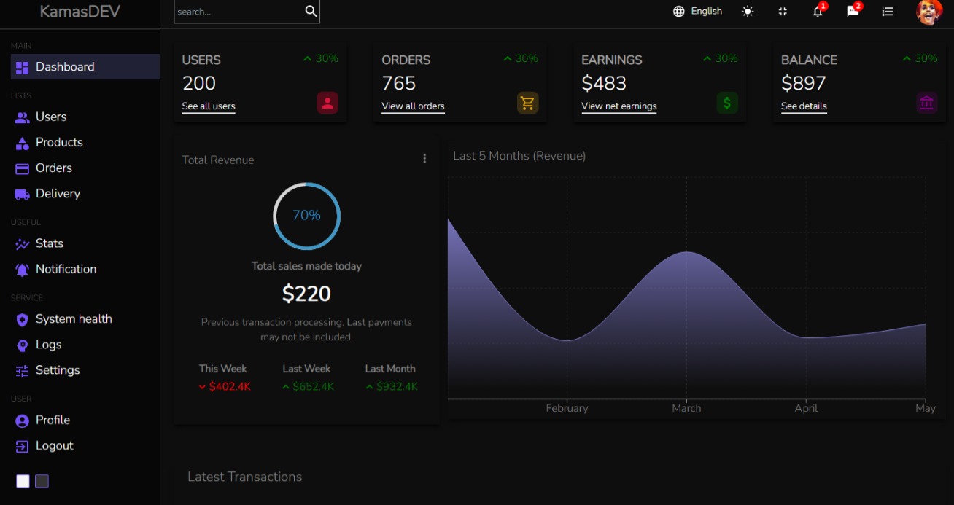Click the $220 total sales amount

point(306,294)
